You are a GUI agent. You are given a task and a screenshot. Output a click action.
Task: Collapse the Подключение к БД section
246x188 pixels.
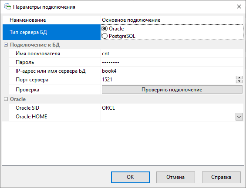[x=6, y=45]
